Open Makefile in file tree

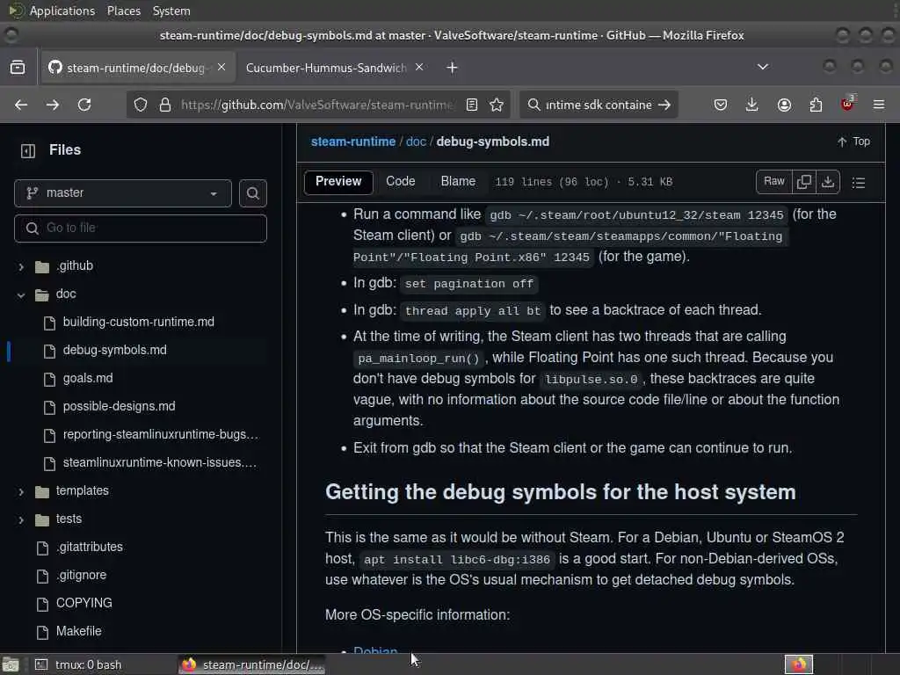click(78, 631)
